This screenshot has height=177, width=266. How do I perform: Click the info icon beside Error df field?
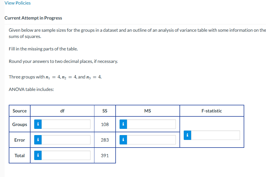(x=38, y=140)
